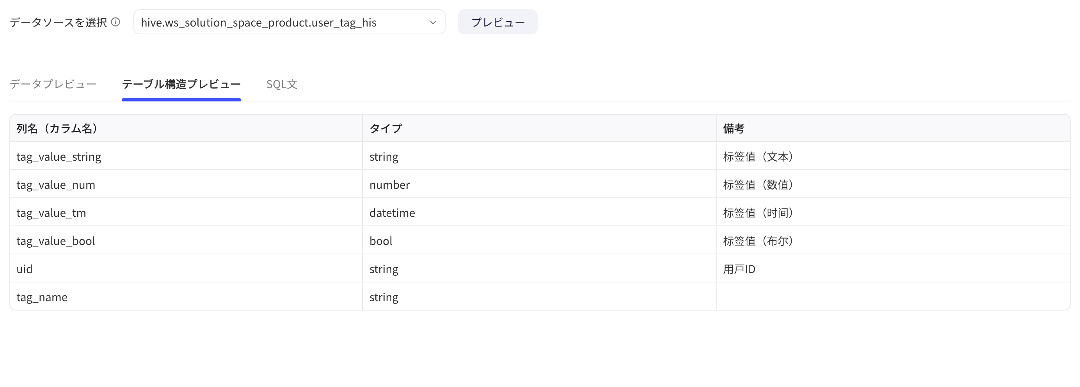The width and height of the screenshot is (1080, 387).
Task: Click the number type cell
Action: 540,184
